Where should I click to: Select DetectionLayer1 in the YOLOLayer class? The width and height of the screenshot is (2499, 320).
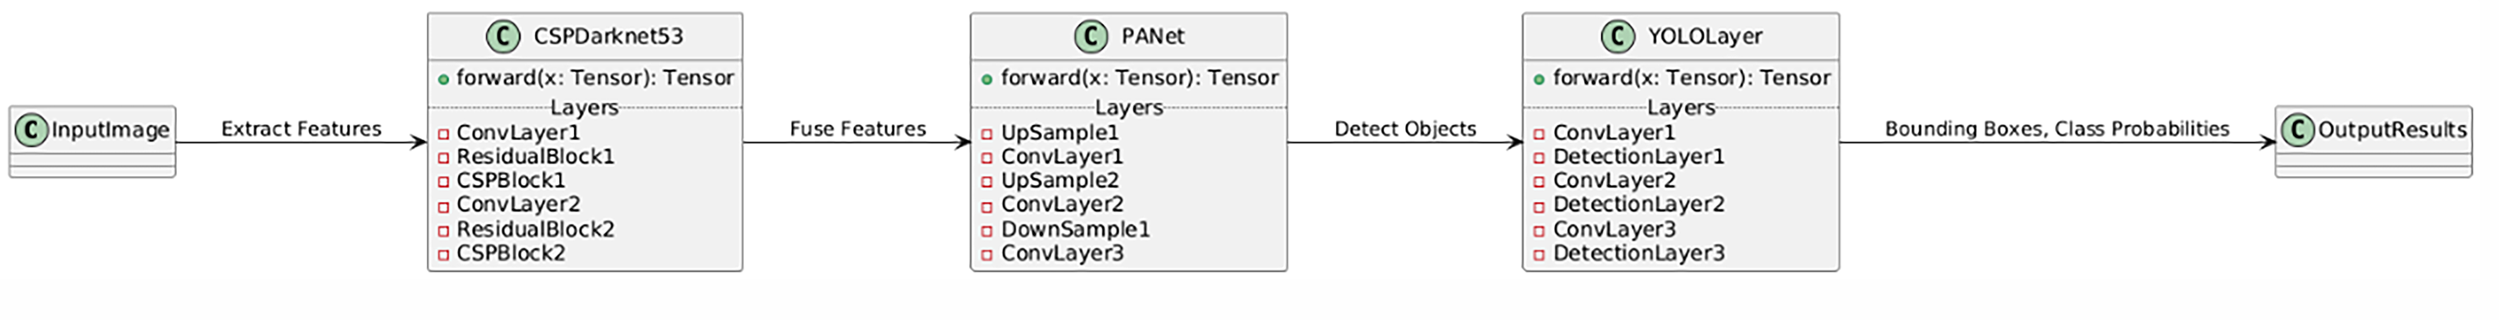pos(1639,156)
